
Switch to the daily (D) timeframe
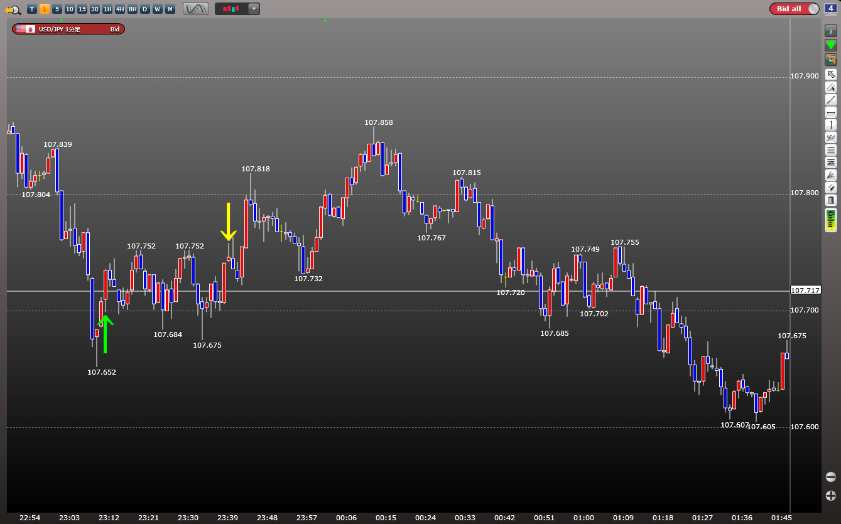click(144, 9)
